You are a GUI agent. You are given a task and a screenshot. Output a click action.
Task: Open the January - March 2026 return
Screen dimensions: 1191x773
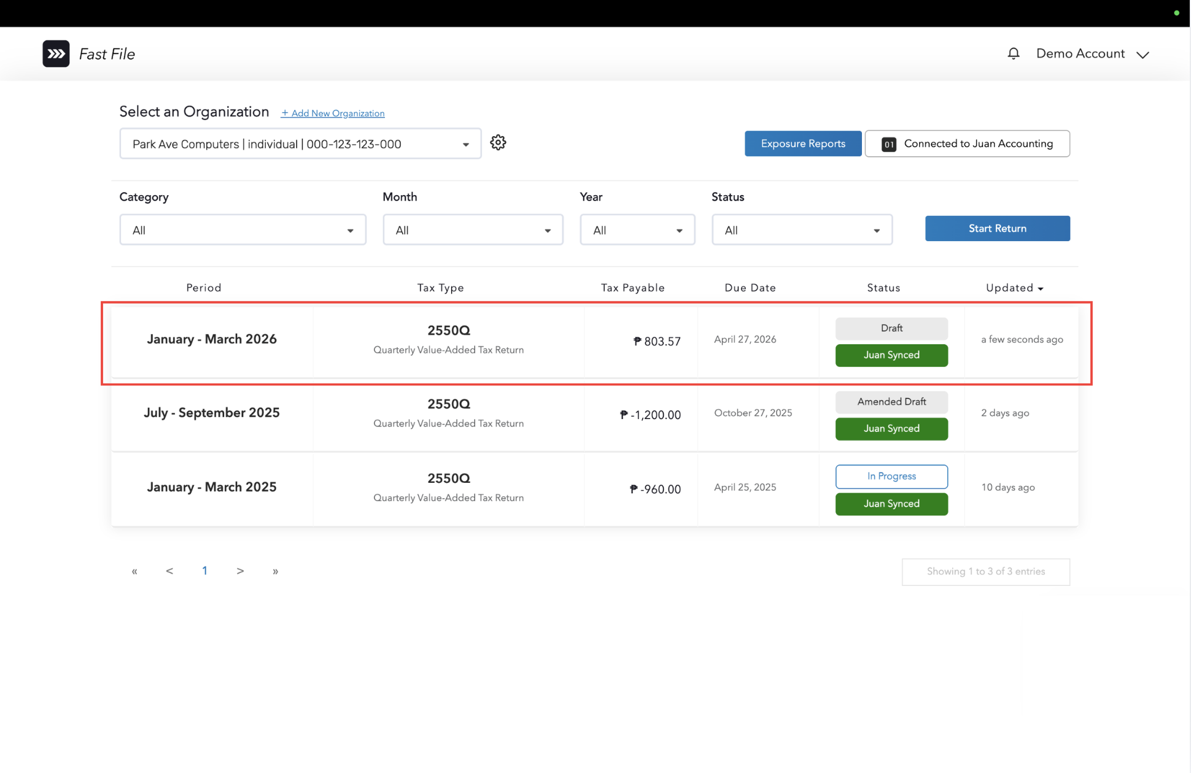211,339
